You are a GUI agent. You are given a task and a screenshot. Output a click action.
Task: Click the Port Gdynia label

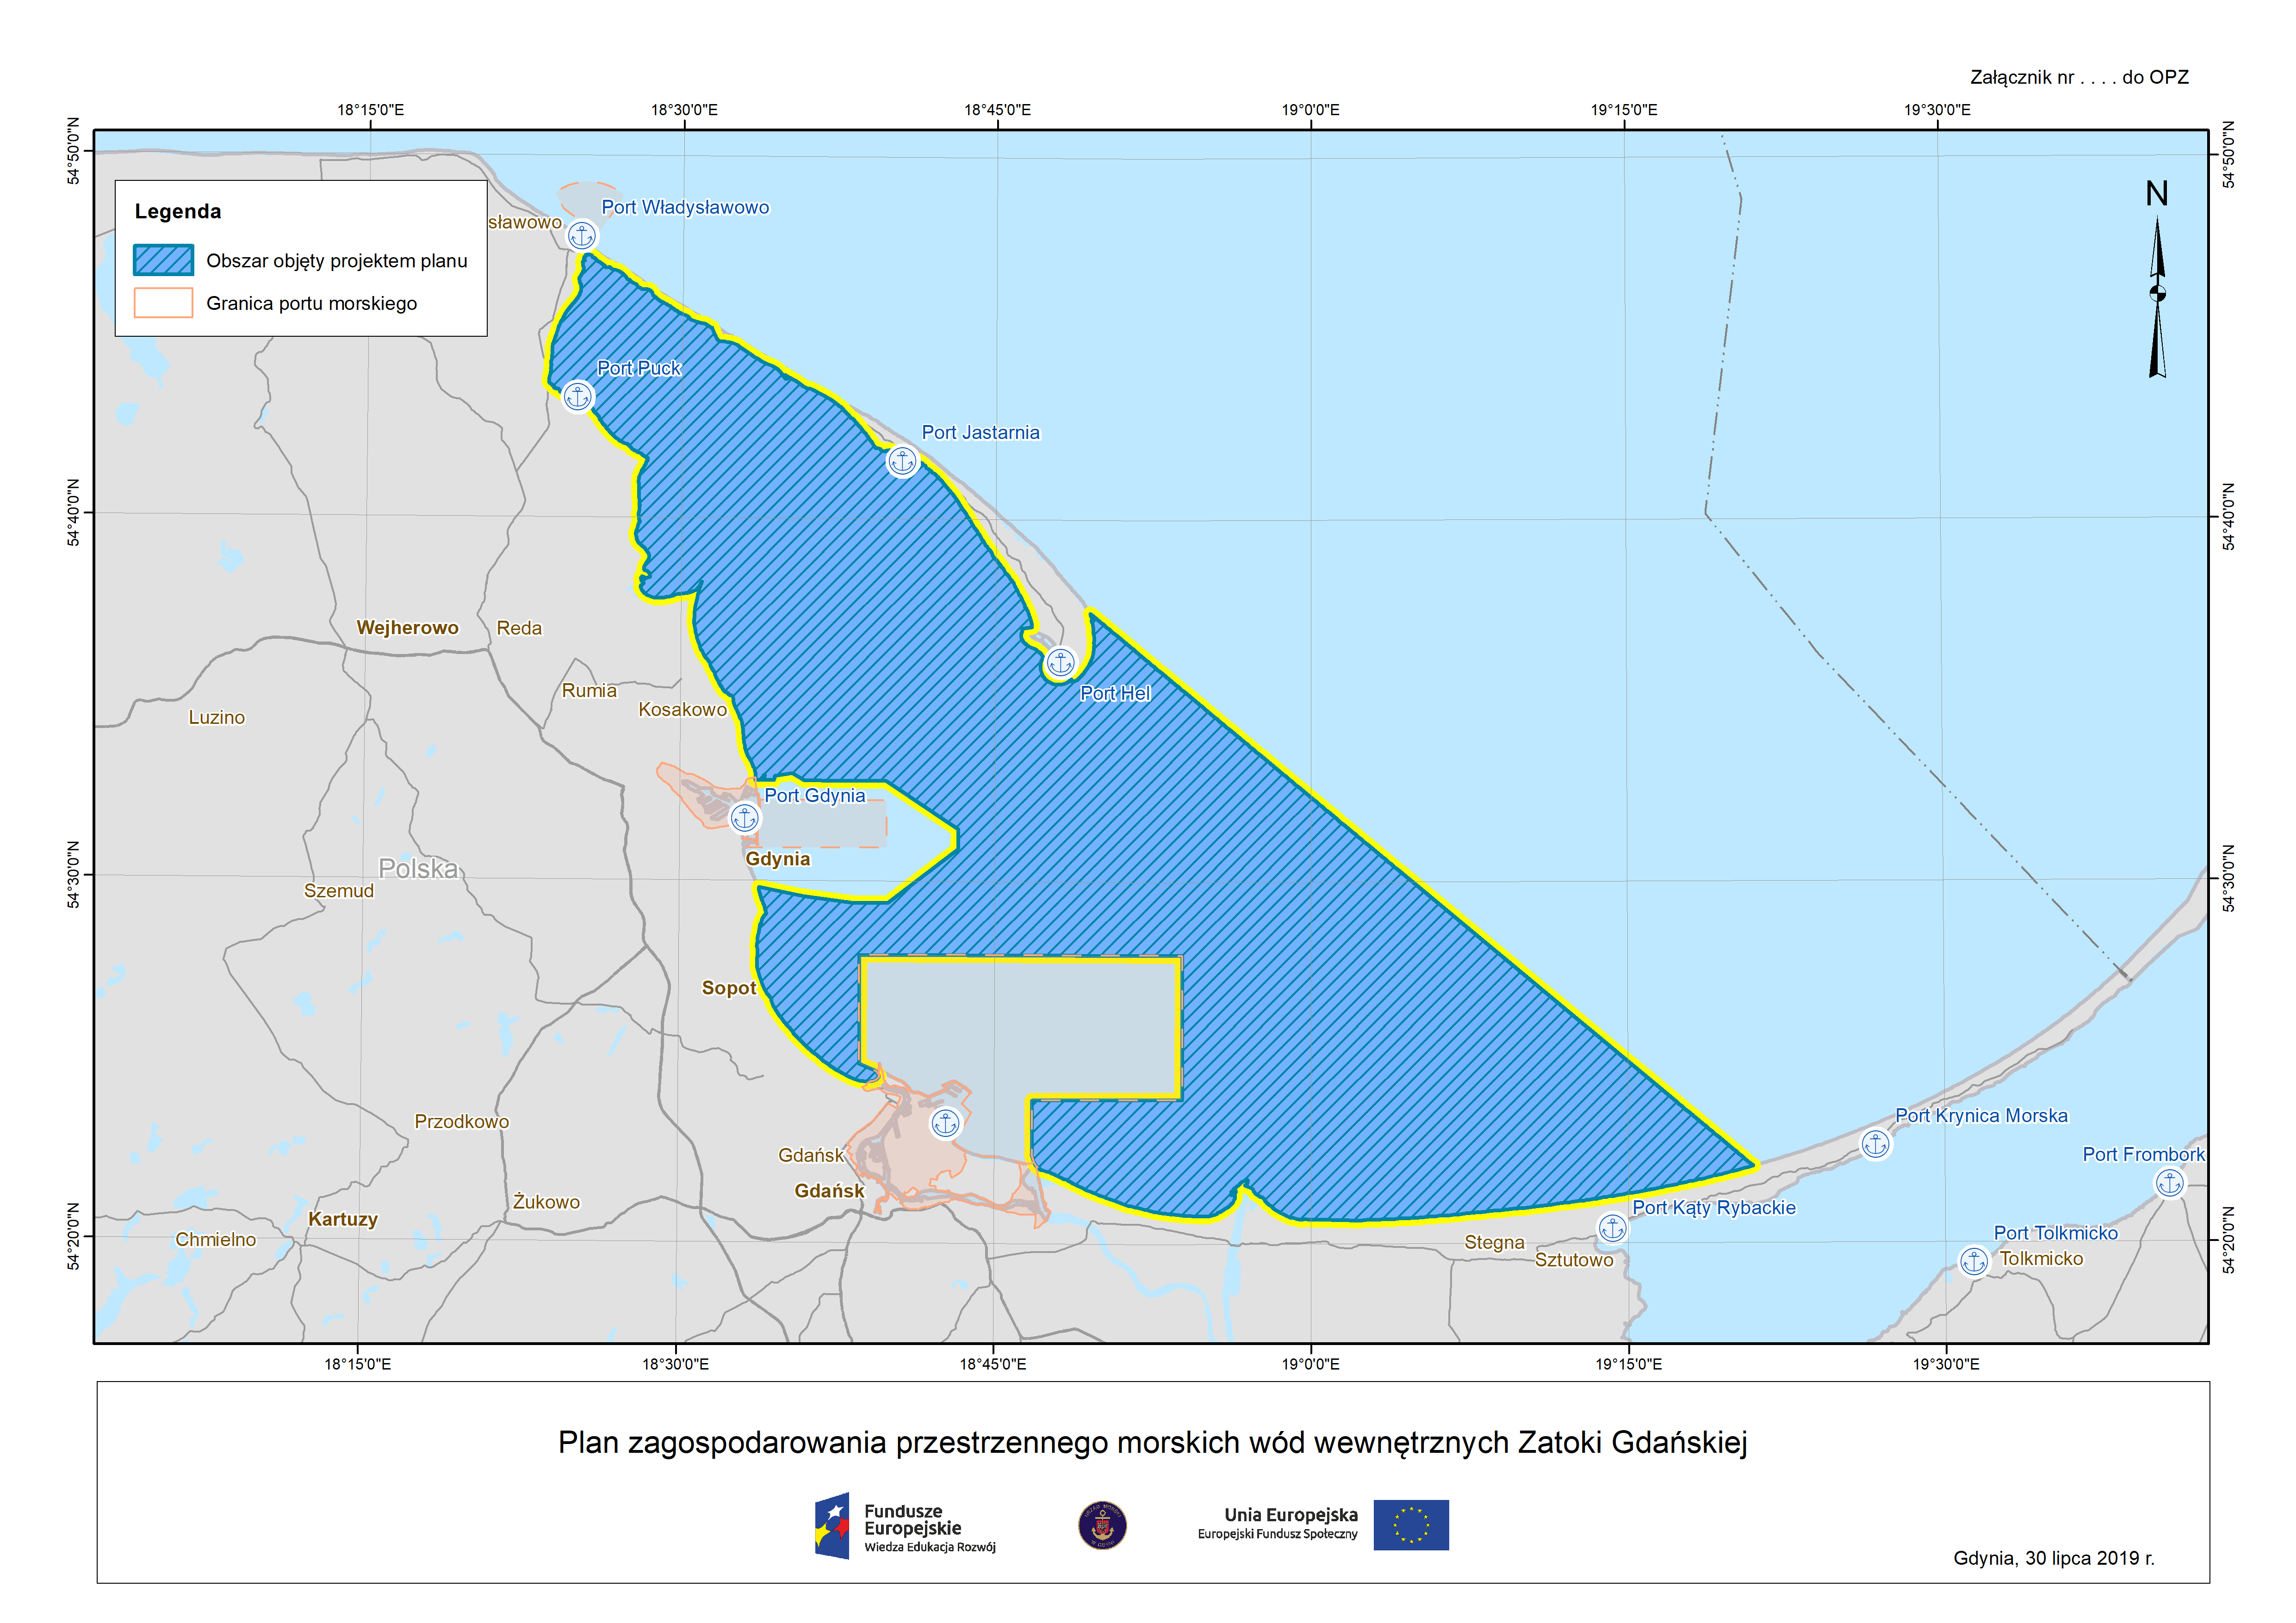(814, 796)
